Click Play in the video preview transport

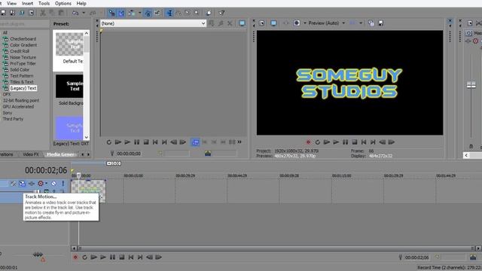point(336,142)
